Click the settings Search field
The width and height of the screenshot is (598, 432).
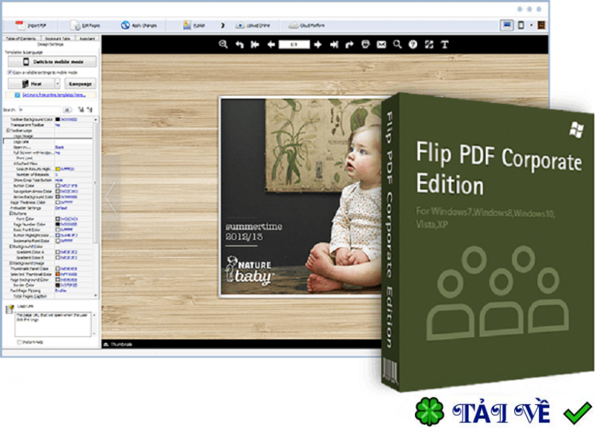tap(40, 110)
